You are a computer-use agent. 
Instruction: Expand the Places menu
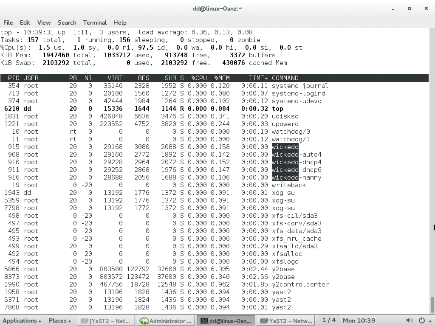(x=60, y=320)
